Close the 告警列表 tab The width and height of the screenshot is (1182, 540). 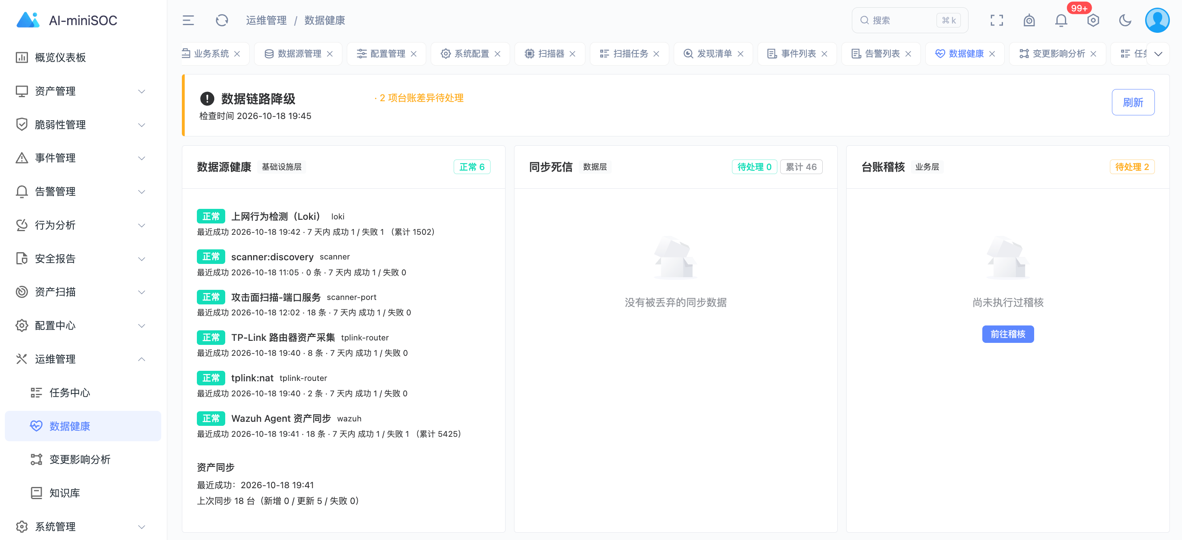coord(908,53)
